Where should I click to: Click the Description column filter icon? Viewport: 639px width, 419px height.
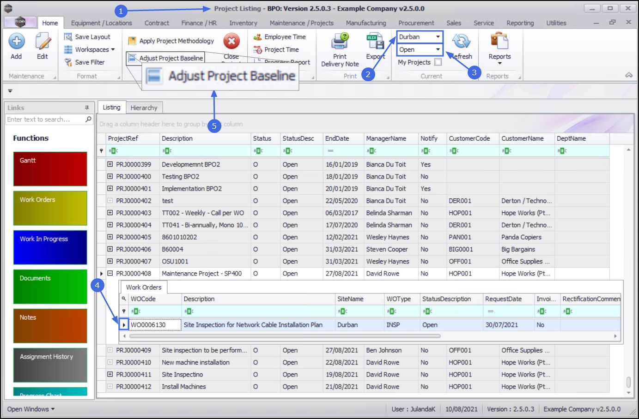[x=167, y=151]
